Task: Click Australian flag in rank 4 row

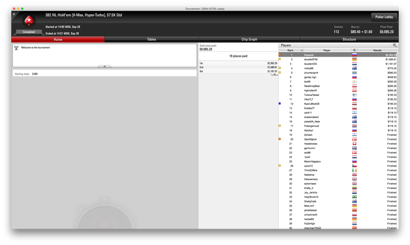Action: click(x=354, y=68)
